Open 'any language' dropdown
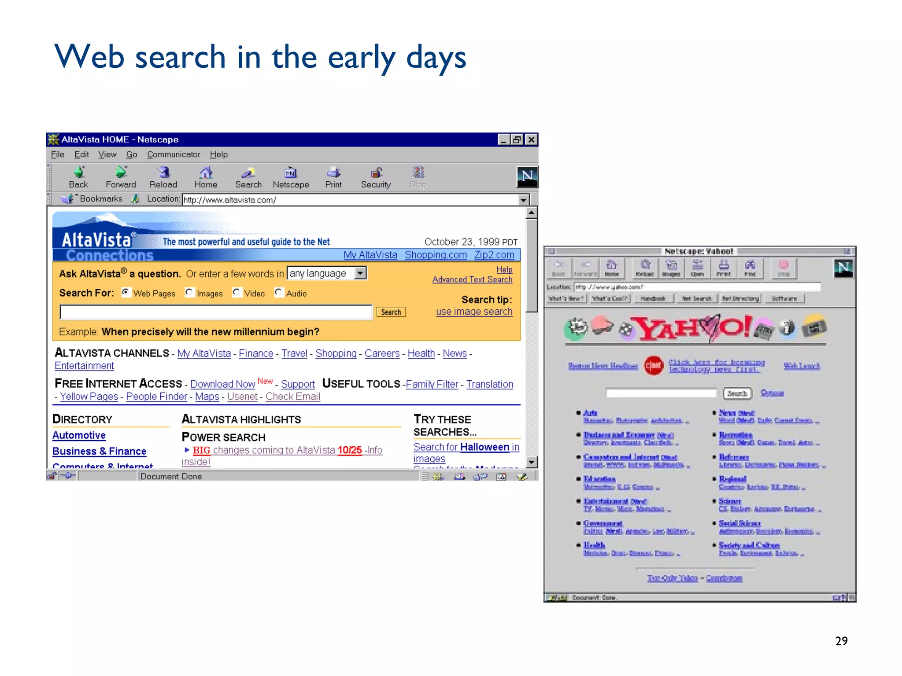Screen dimensions: 902x676 pyautogui.click(x=327, y=273)
